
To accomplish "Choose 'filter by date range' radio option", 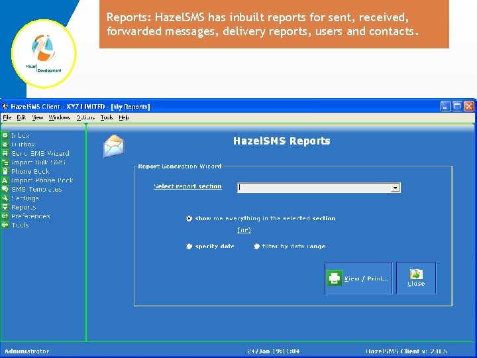I will (x=256, y=246).
